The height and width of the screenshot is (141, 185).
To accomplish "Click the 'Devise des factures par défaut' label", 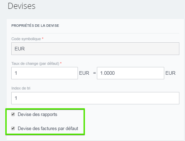I will (48, 129).
